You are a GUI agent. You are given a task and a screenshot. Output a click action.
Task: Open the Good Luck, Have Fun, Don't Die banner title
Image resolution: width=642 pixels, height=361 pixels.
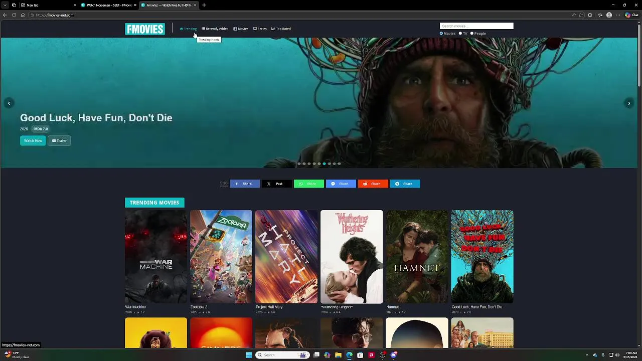tap(96, 118)
